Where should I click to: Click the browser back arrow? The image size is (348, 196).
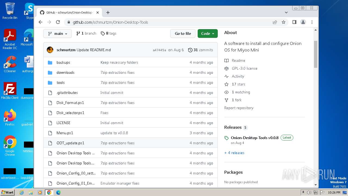[x=41, y=22]
